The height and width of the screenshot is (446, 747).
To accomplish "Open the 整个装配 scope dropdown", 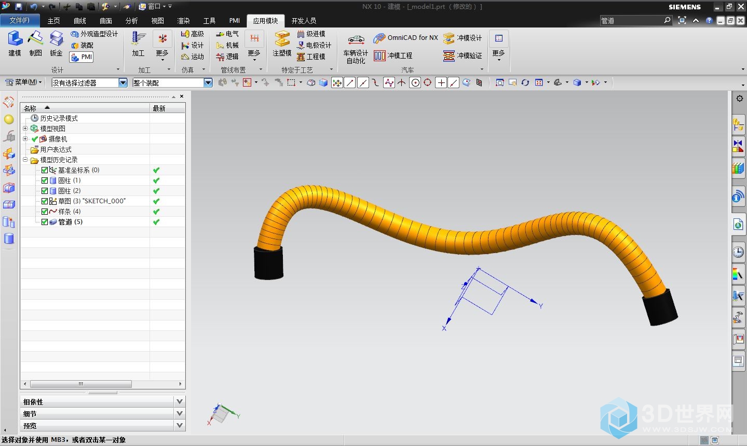I will point(208,82).
